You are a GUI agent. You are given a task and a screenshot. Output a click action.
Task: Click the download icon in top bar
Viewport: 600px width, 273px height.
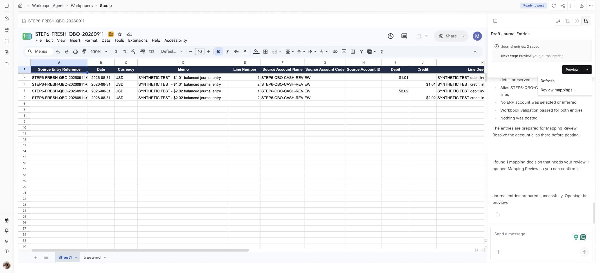[x=581, y=6]
